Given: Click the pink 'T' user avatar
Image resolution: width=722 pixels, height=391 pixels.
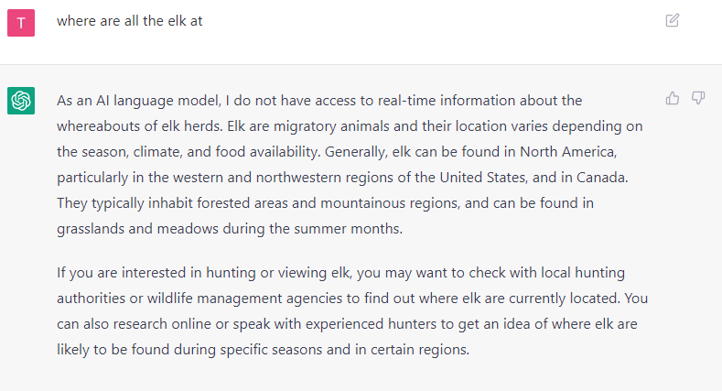Looking at the screenshot, I should point(21,23).
